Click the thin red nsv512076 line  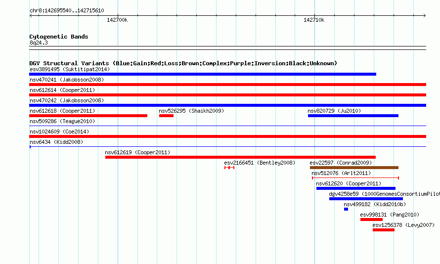point(355,178)
